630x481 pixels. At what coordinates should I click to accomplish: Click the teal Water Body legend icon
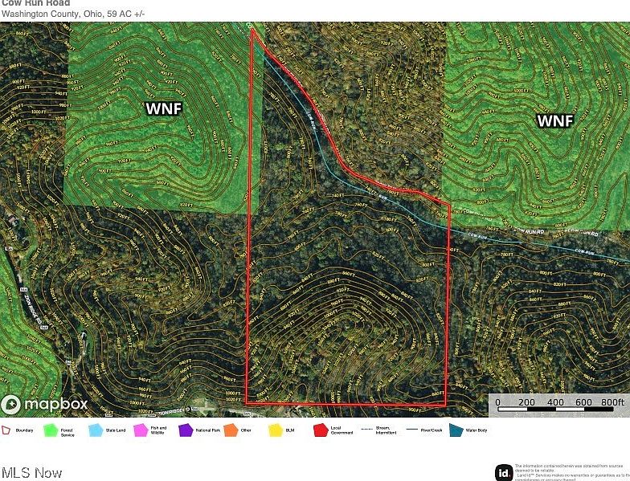pos(456,430)
